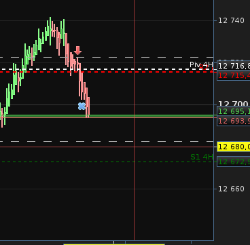
Task: Select the red 12 715,4 price label
Action: (x=234, y=75)
